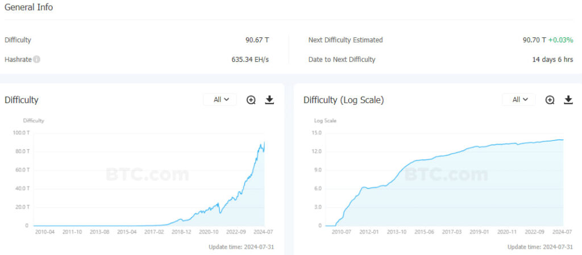Screen dimensions: 582x255
Task: Click the Difficulty (Log Scale) chart title
Action: point(343,100)
